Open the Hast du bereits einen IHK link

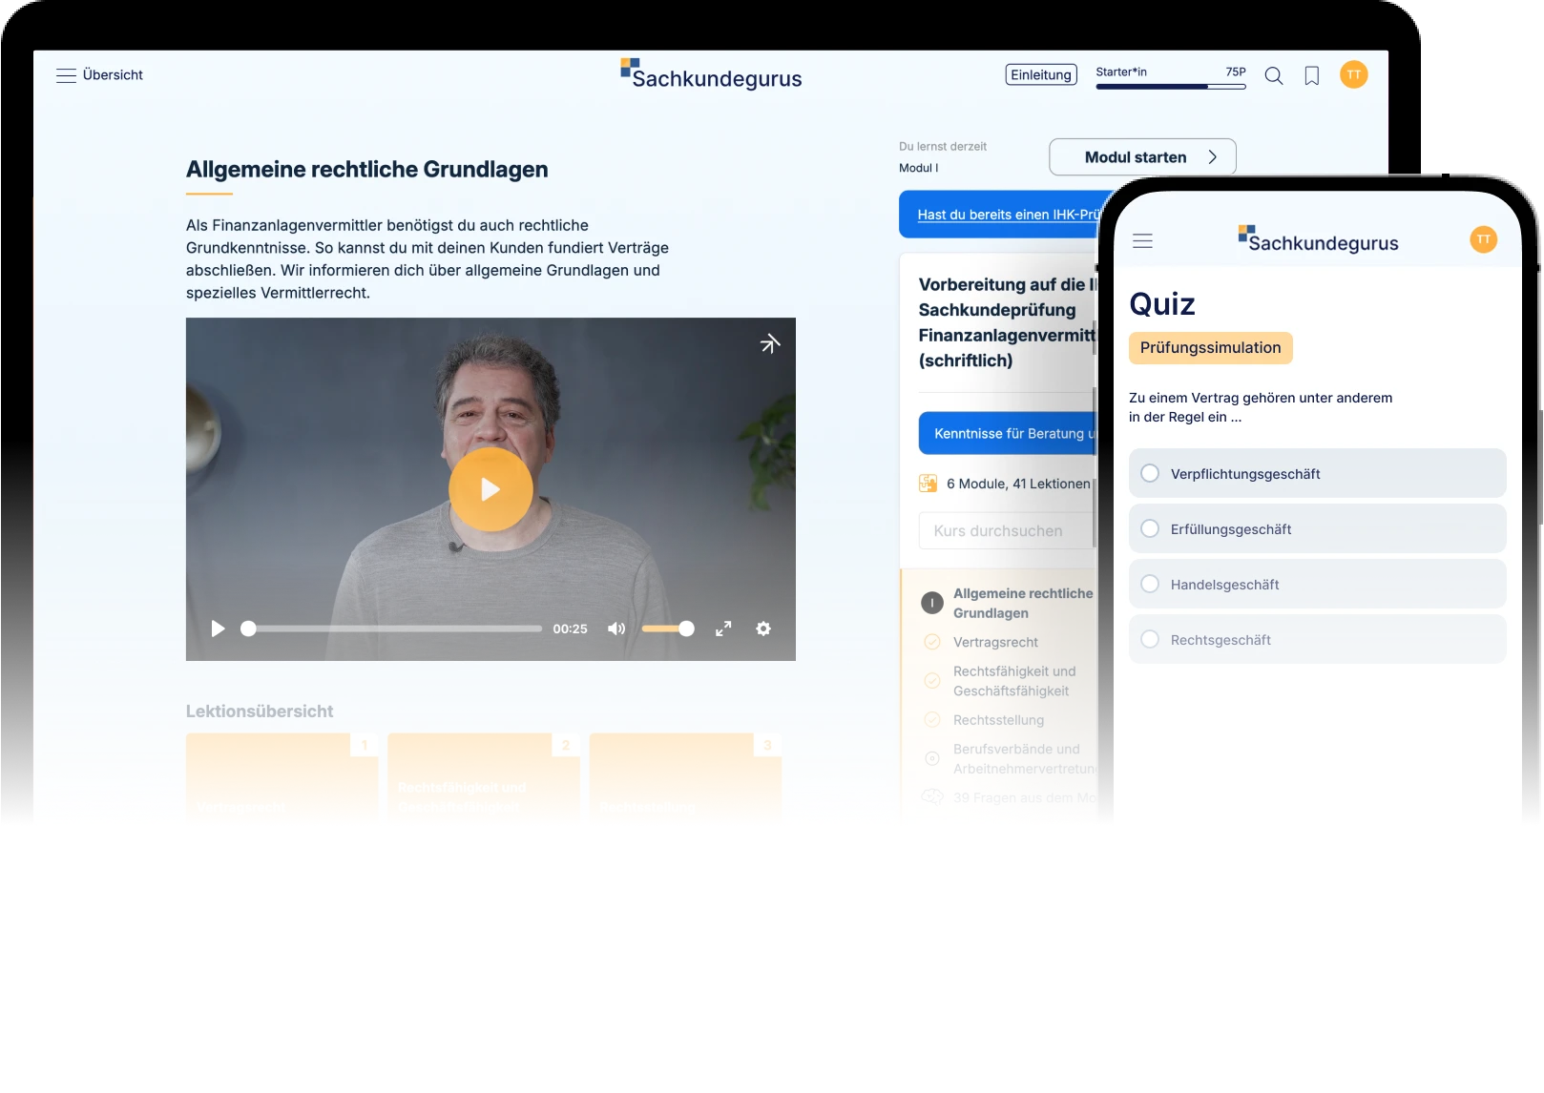pos(1008,215)
